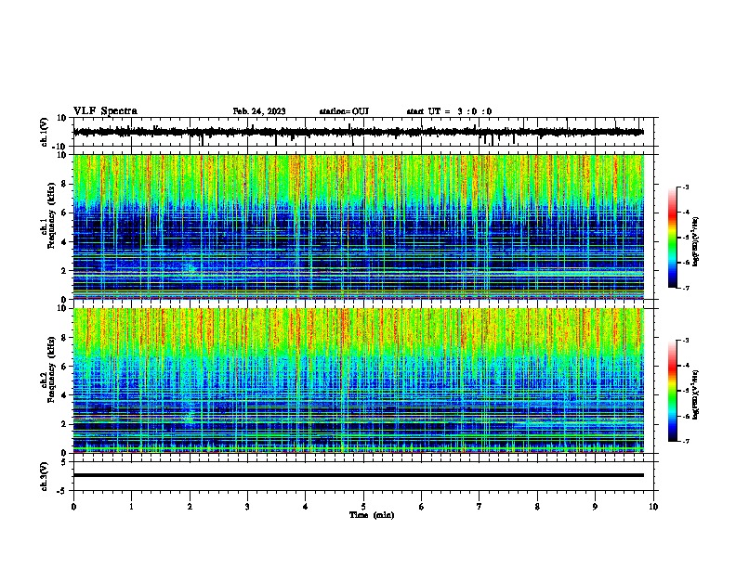Click the time axis tick label "1"

click(131, 507)
